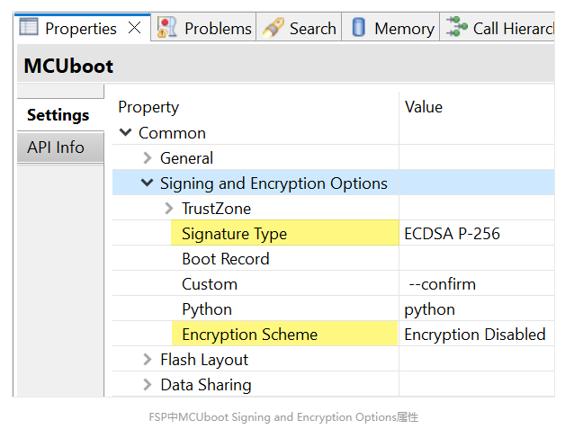Expand the General group

point(148,157)
